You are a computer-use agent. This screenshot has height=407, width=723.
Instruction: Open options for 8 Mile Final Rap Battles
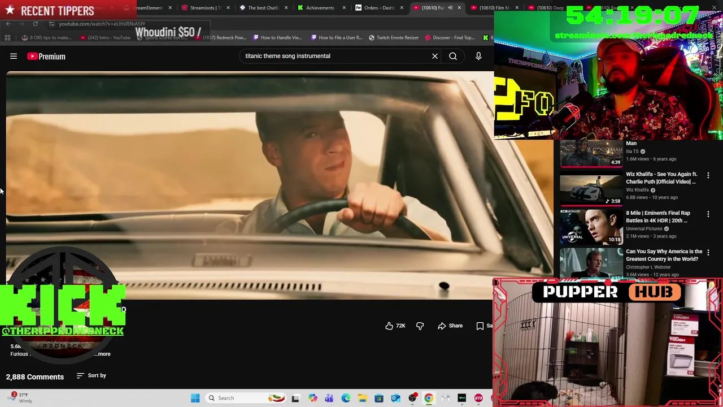708,214
